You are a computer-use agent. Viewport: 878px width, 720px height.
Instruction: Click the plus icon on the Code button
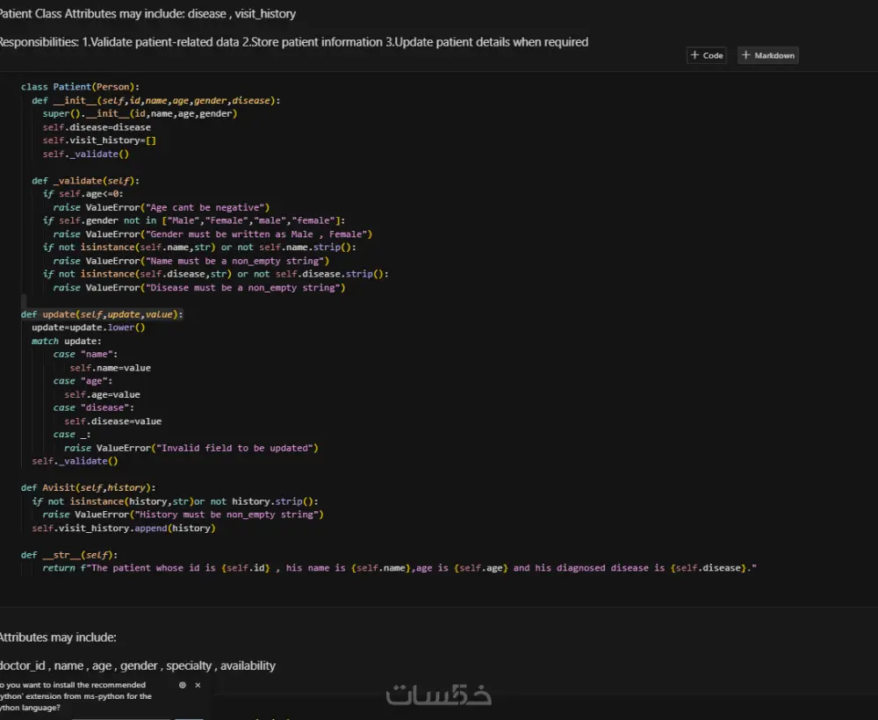point(694,54)
